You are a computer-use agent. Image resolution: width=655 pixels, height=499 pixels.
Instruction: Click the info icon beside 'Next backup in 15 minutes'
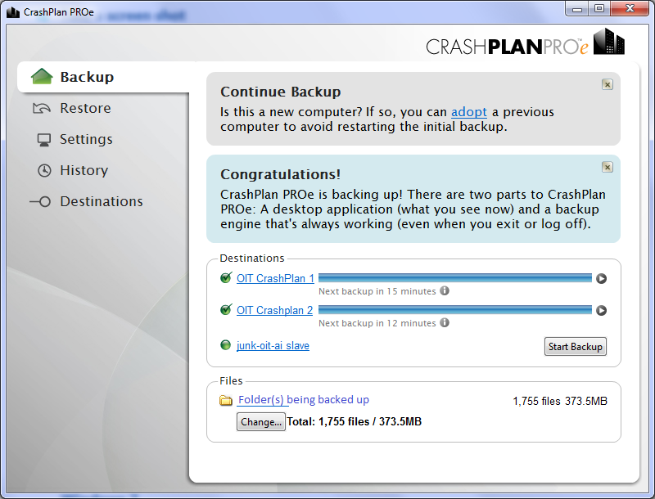pos(445,290)
